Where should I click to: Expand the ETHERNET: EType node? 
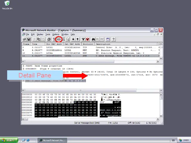[24, 69]
